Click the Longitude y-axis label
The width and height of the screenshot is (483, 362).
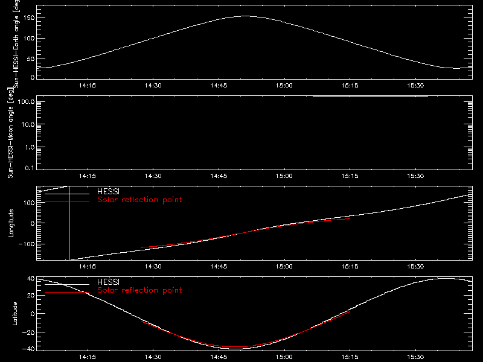click(11, 223)
